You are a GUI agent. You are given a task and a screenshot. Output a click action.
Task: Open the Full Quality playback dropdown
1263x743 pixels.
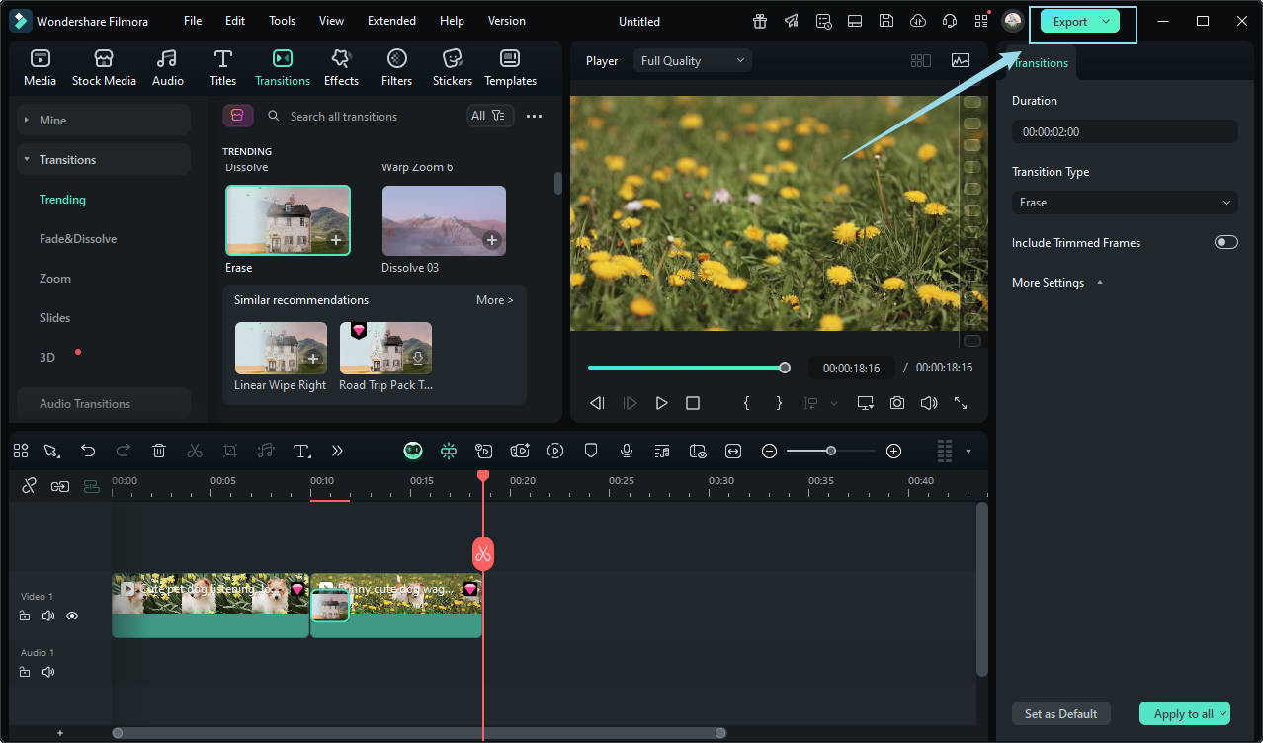693,60
